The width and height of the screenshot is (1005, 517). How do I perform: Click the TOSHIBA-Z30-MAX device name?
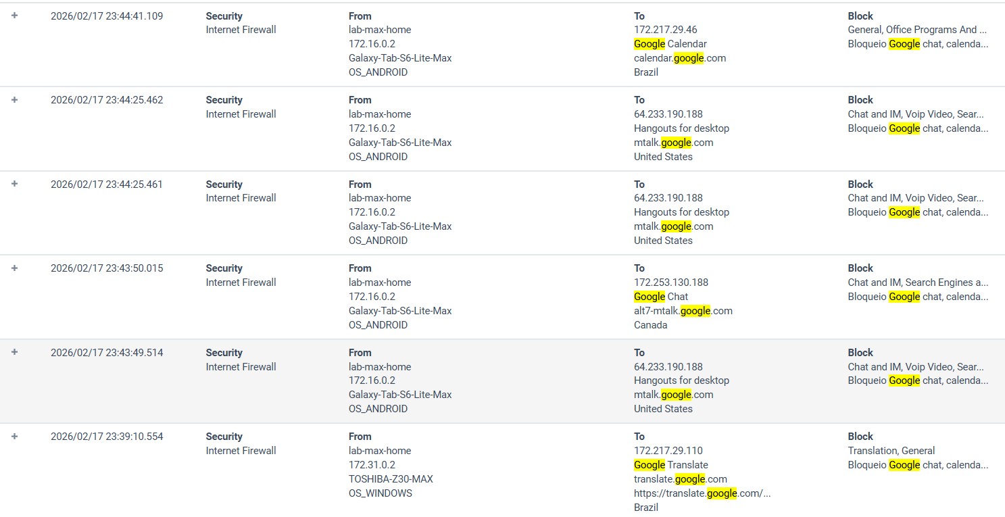(391, 479)
